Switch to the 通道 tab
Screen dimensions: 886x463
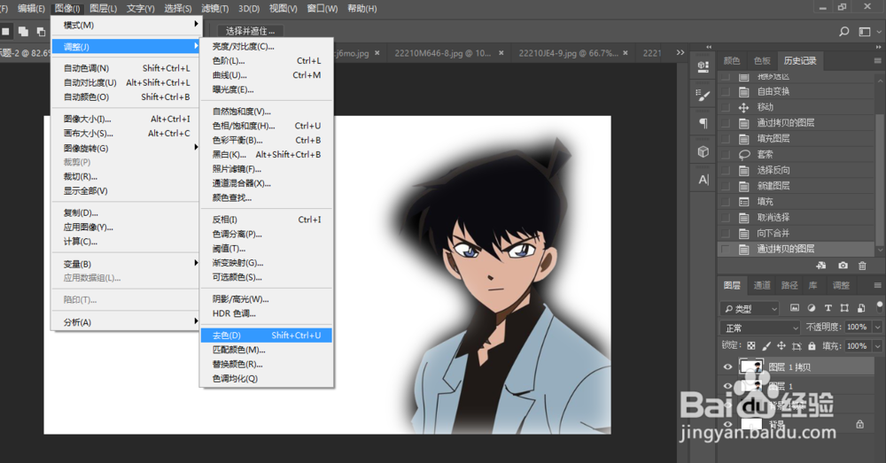coord(762,286)
